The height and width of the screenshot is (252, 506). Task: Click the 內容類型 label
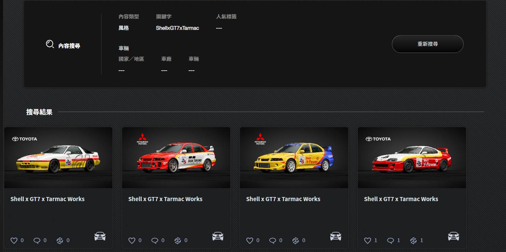pyautogui.click(x=129, y=16)
